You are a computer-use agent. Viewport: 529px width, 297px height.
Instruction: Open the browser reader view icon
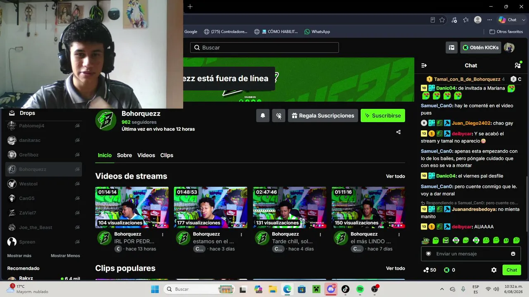[432, 20]
